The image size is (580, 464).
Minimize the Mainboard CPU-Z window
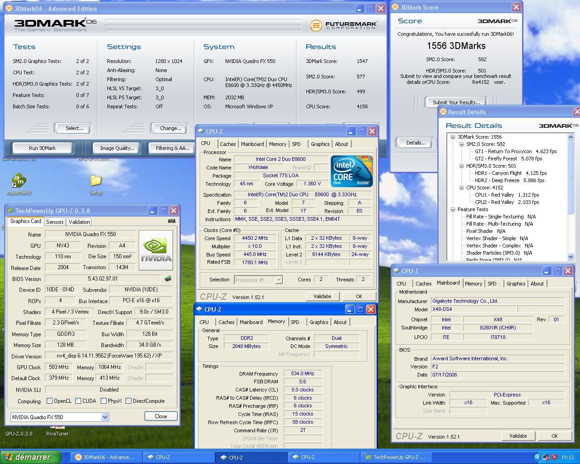coord(546,271)
